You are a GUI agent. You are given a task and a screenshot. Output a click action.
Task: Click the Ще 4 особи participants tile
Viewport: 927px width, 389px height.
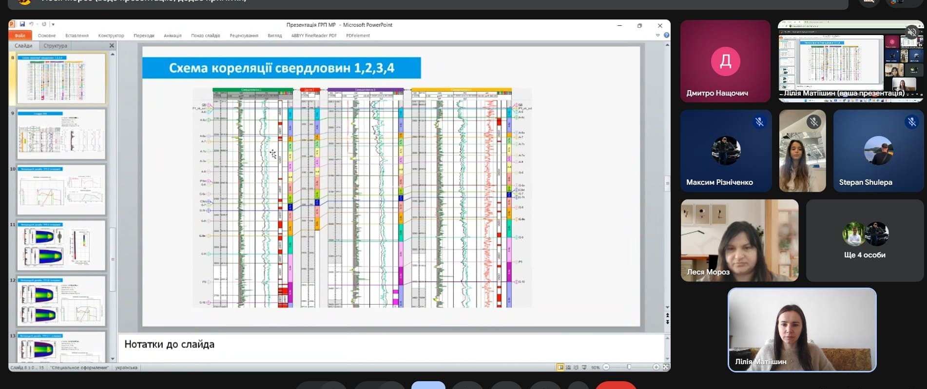coord(865,240)
